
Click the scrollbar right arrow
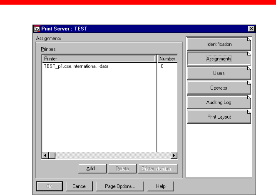174,155
